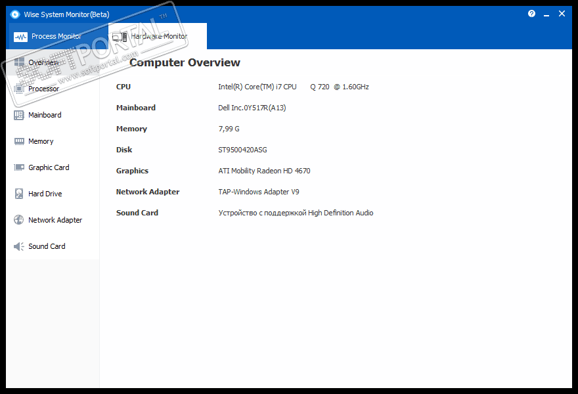Click the Disk label
Screen dimensions: 578x394
124,150
